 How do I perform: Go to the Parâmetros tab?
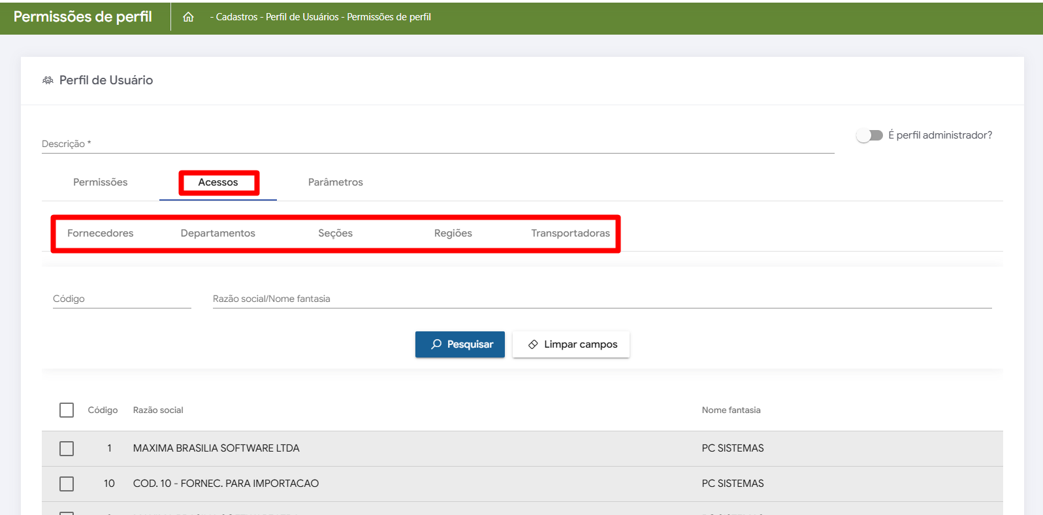click(x=335, y=182)
